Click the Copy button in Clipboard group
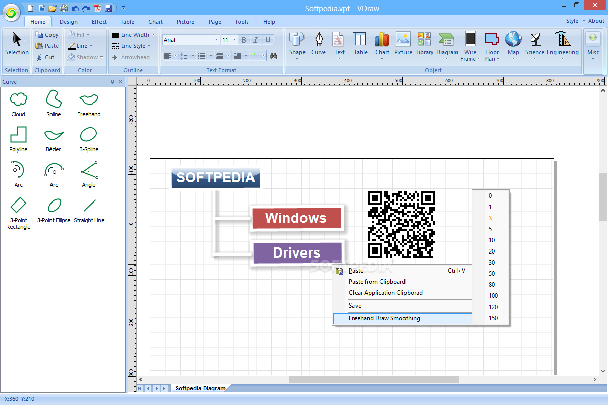 coord(47,35)
